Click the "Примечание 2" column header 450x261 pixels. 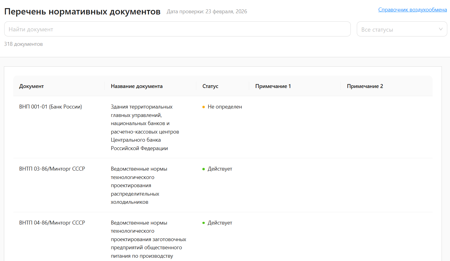[365, 86]
